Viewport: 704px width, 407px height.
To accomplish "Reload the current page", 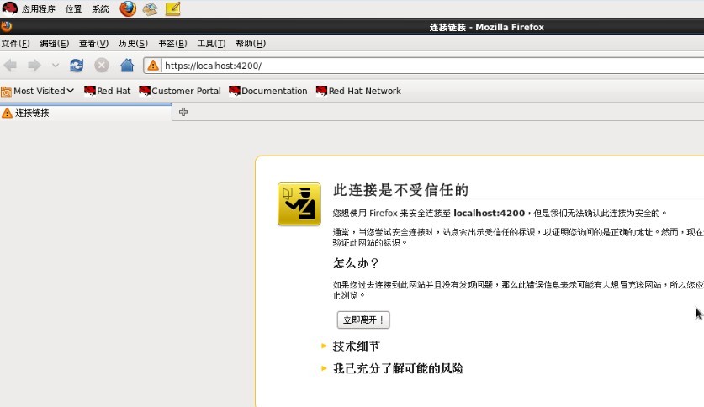I will tap(77, 66).
